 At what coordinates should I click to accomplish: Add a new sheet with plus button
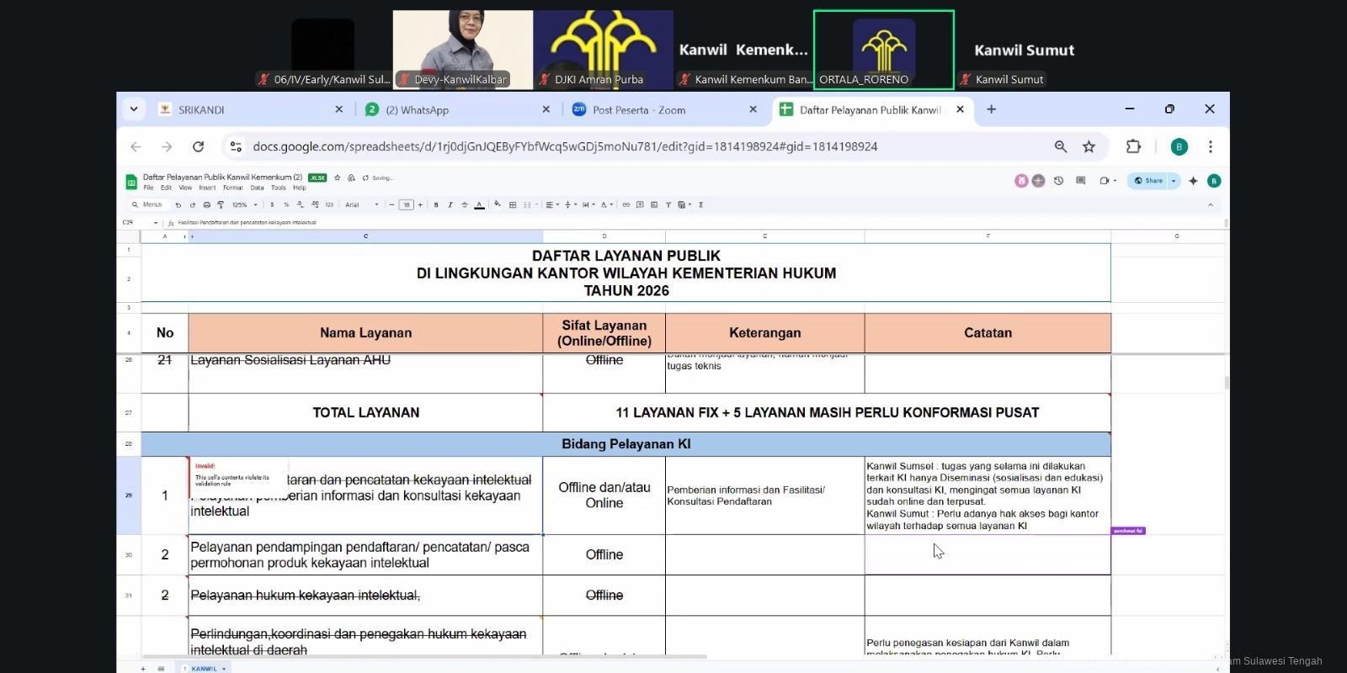(143, 669)
